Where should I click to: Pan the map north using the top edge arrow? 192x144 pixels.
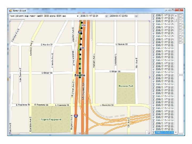(x=80, y=21)
